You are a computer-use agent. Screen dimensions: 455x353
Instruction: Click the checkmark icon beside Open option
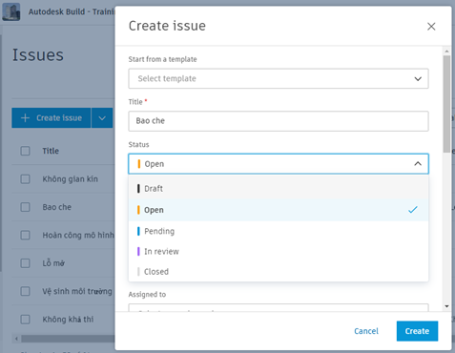[x=413, y=210]
